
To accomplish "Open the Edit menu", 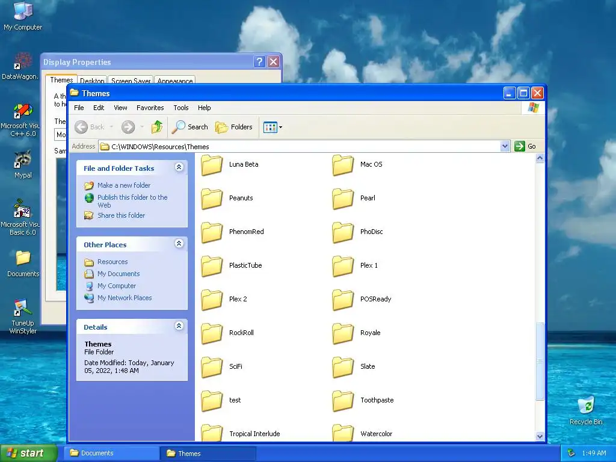I will pyautogui.click(x=99, y=108).
